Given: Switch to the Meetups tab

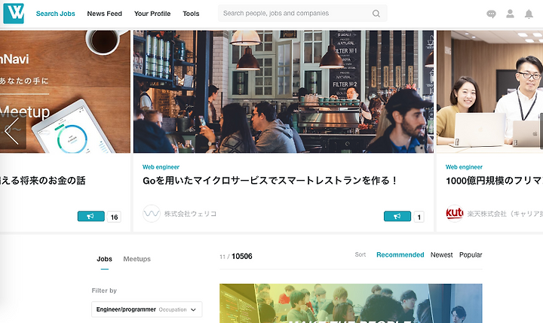Looking at the screenshot, I should (x=137, y=259).
